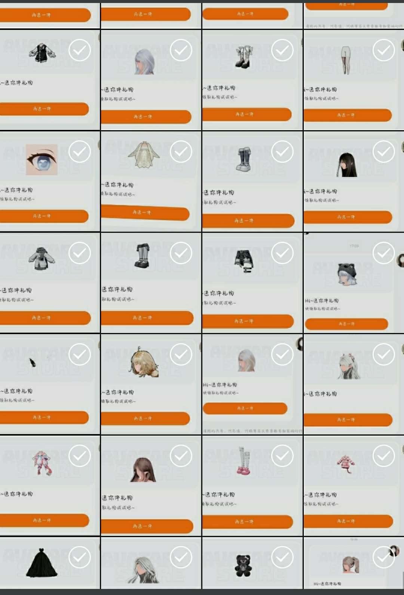Toggle checkmark on grey hoodie card

(x=80, y=253)
